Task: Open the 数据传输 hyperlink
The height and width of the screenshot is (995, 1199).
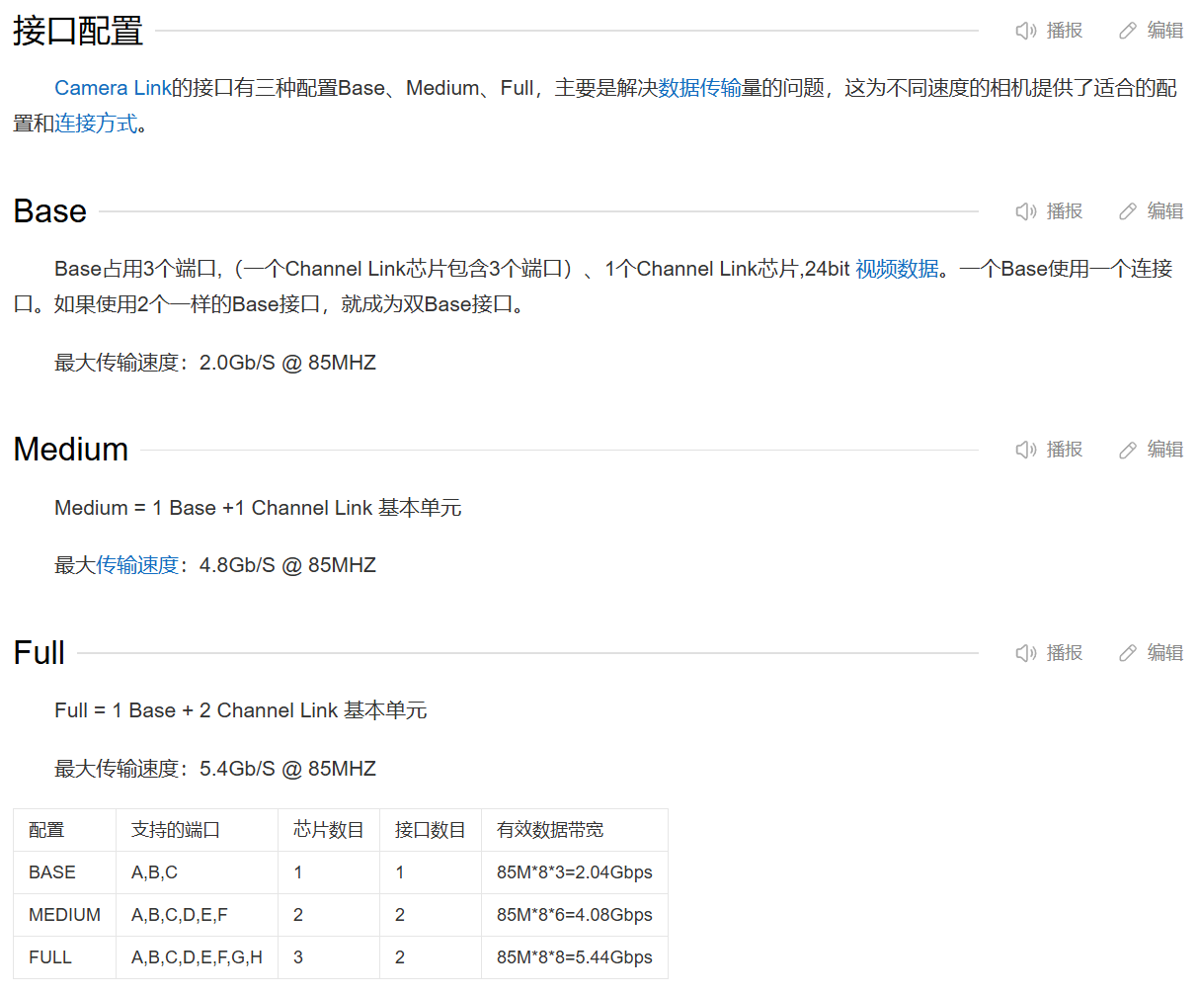Action: click(x=700, y=88)
